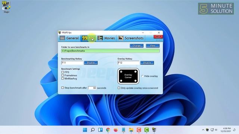Disable the Benchmarking Hotkey
The height and width of the screenshot is (134, 239).
[x=91, y=63]
